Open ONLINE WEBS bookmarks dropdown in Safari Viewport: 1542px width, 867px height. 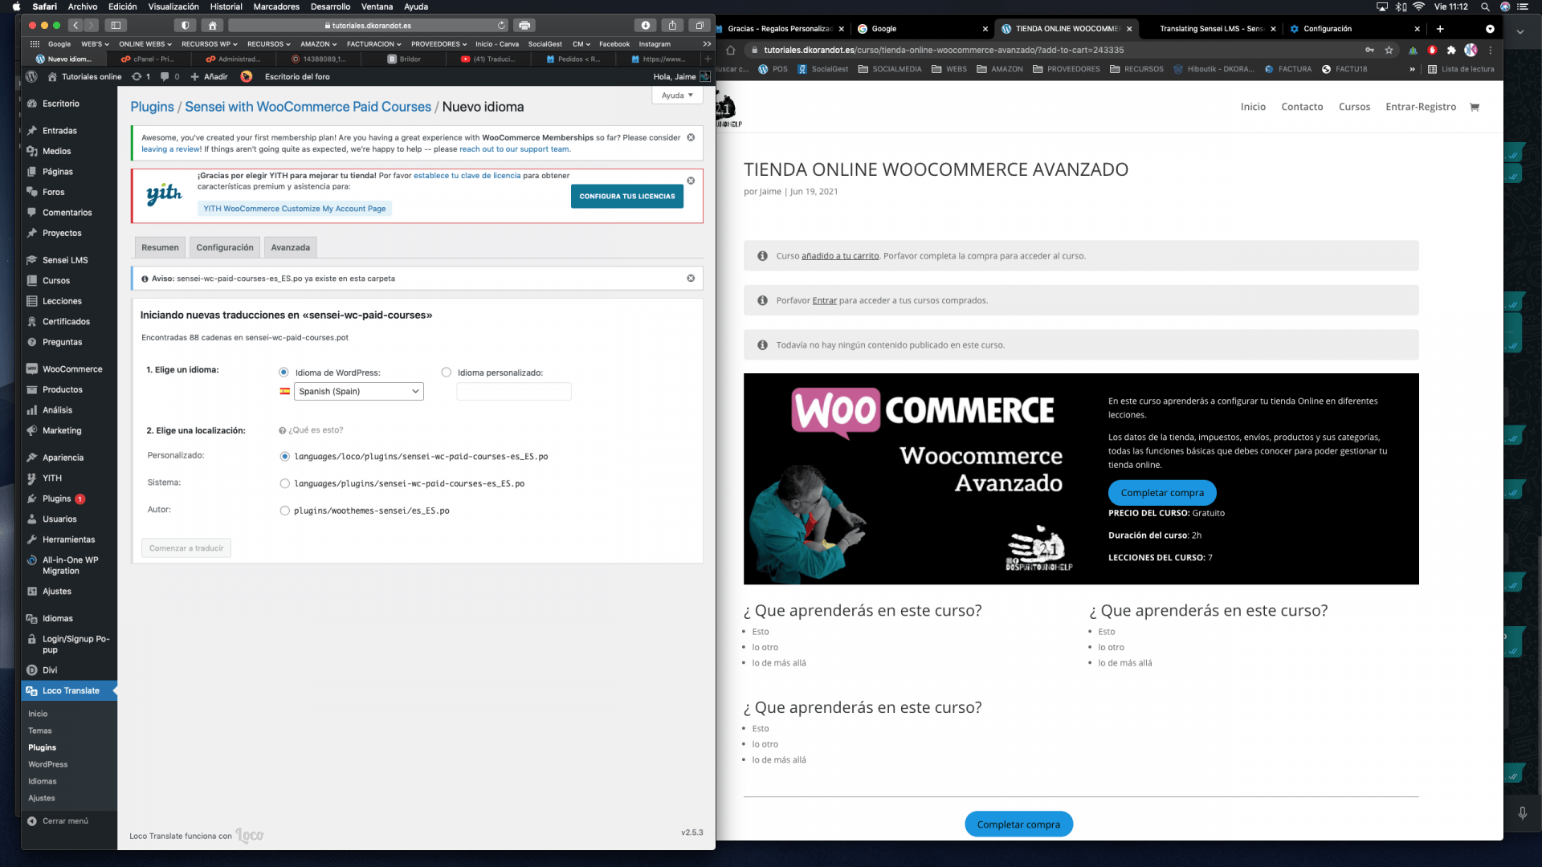click(145, 44)
